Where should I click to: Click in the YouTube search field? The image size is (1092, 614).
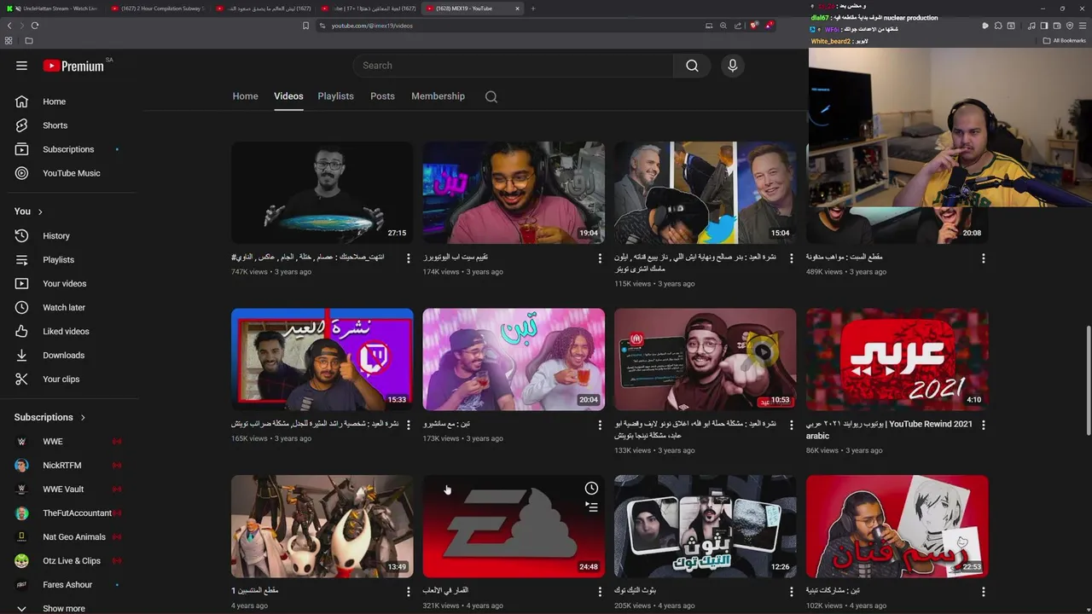pyautogui.click(x=512, y=66)
